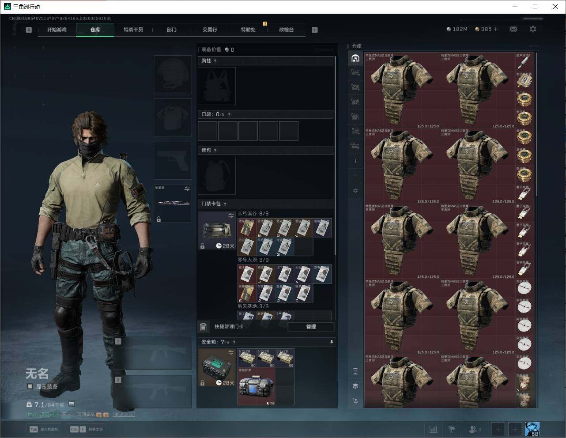This screenshot has height=438, width=566.
Task: Click the first empty pocket slot
Action: pyautogui.click(x=208, y=131)
